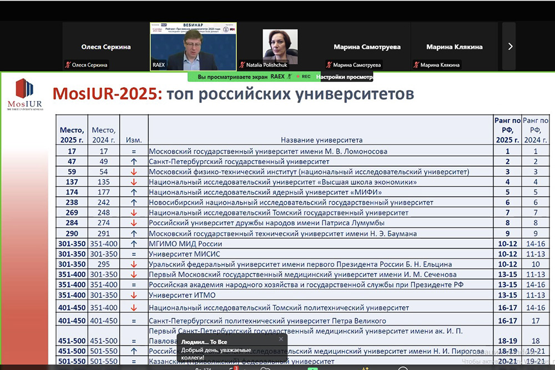Viewport: 555px width, 370px height.
Task: Click muted mic icon by Марина Самотруева label
Action: pos(329,65)
